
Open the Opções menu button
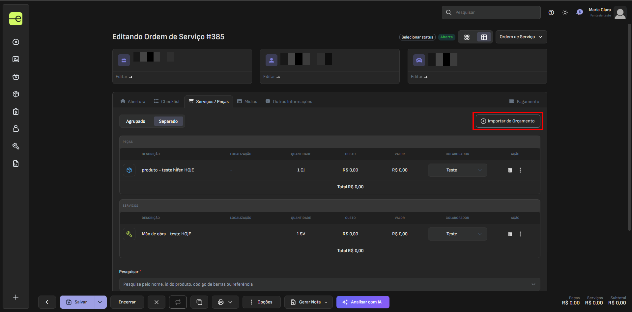click(262, 302)
